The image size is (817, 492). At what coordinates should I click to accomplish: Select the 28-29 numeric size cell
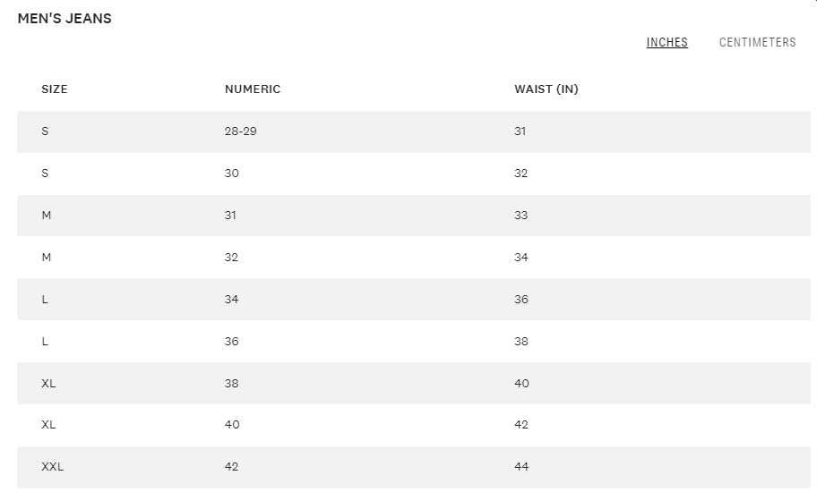[x=240, y=131]
